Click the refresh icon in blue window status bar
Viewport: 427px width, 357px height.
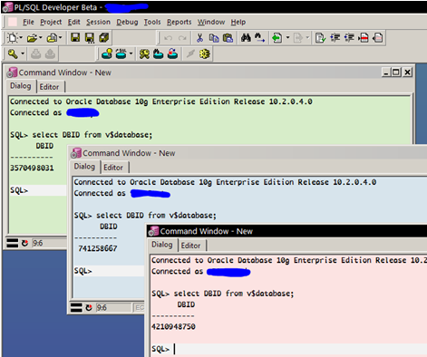(89, 308)
